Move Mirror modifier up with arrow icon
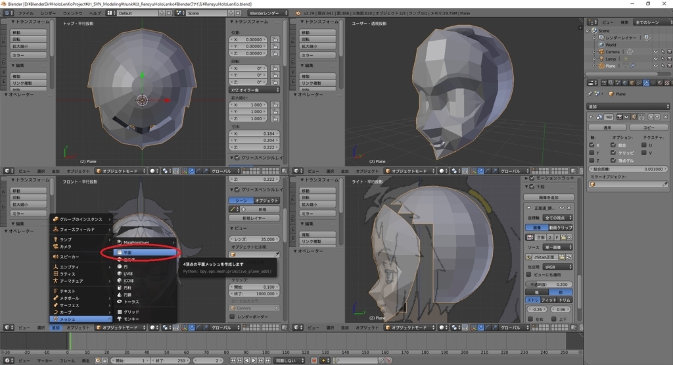The height and width of the screenshot is (365, 673). [651, 117]
